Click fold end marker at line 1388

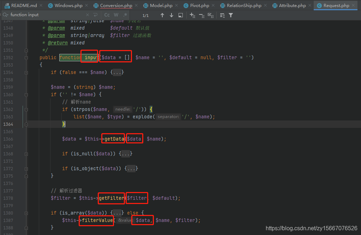(x=26, y=228)
